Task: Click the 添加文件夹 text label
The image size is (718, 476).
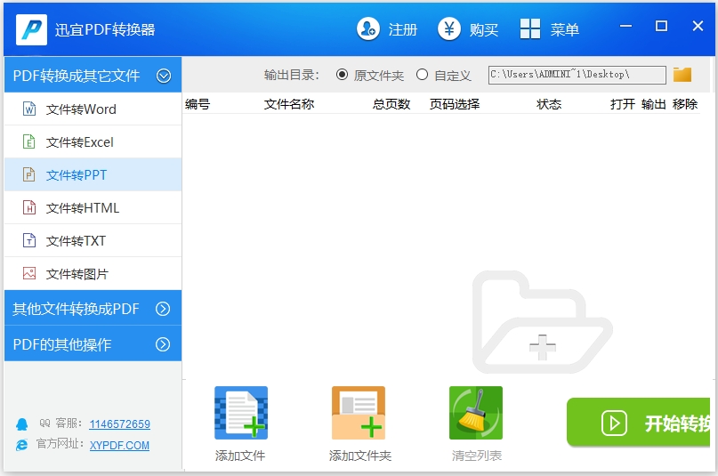Action: (x=360, y=456)
